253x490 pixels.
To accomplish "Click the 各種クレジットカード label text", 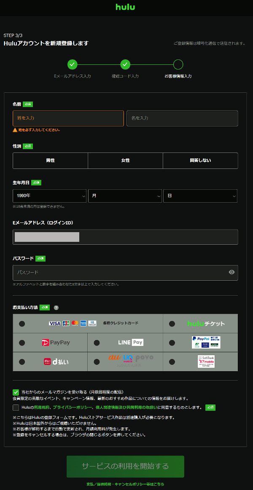I will coord(121,323).
